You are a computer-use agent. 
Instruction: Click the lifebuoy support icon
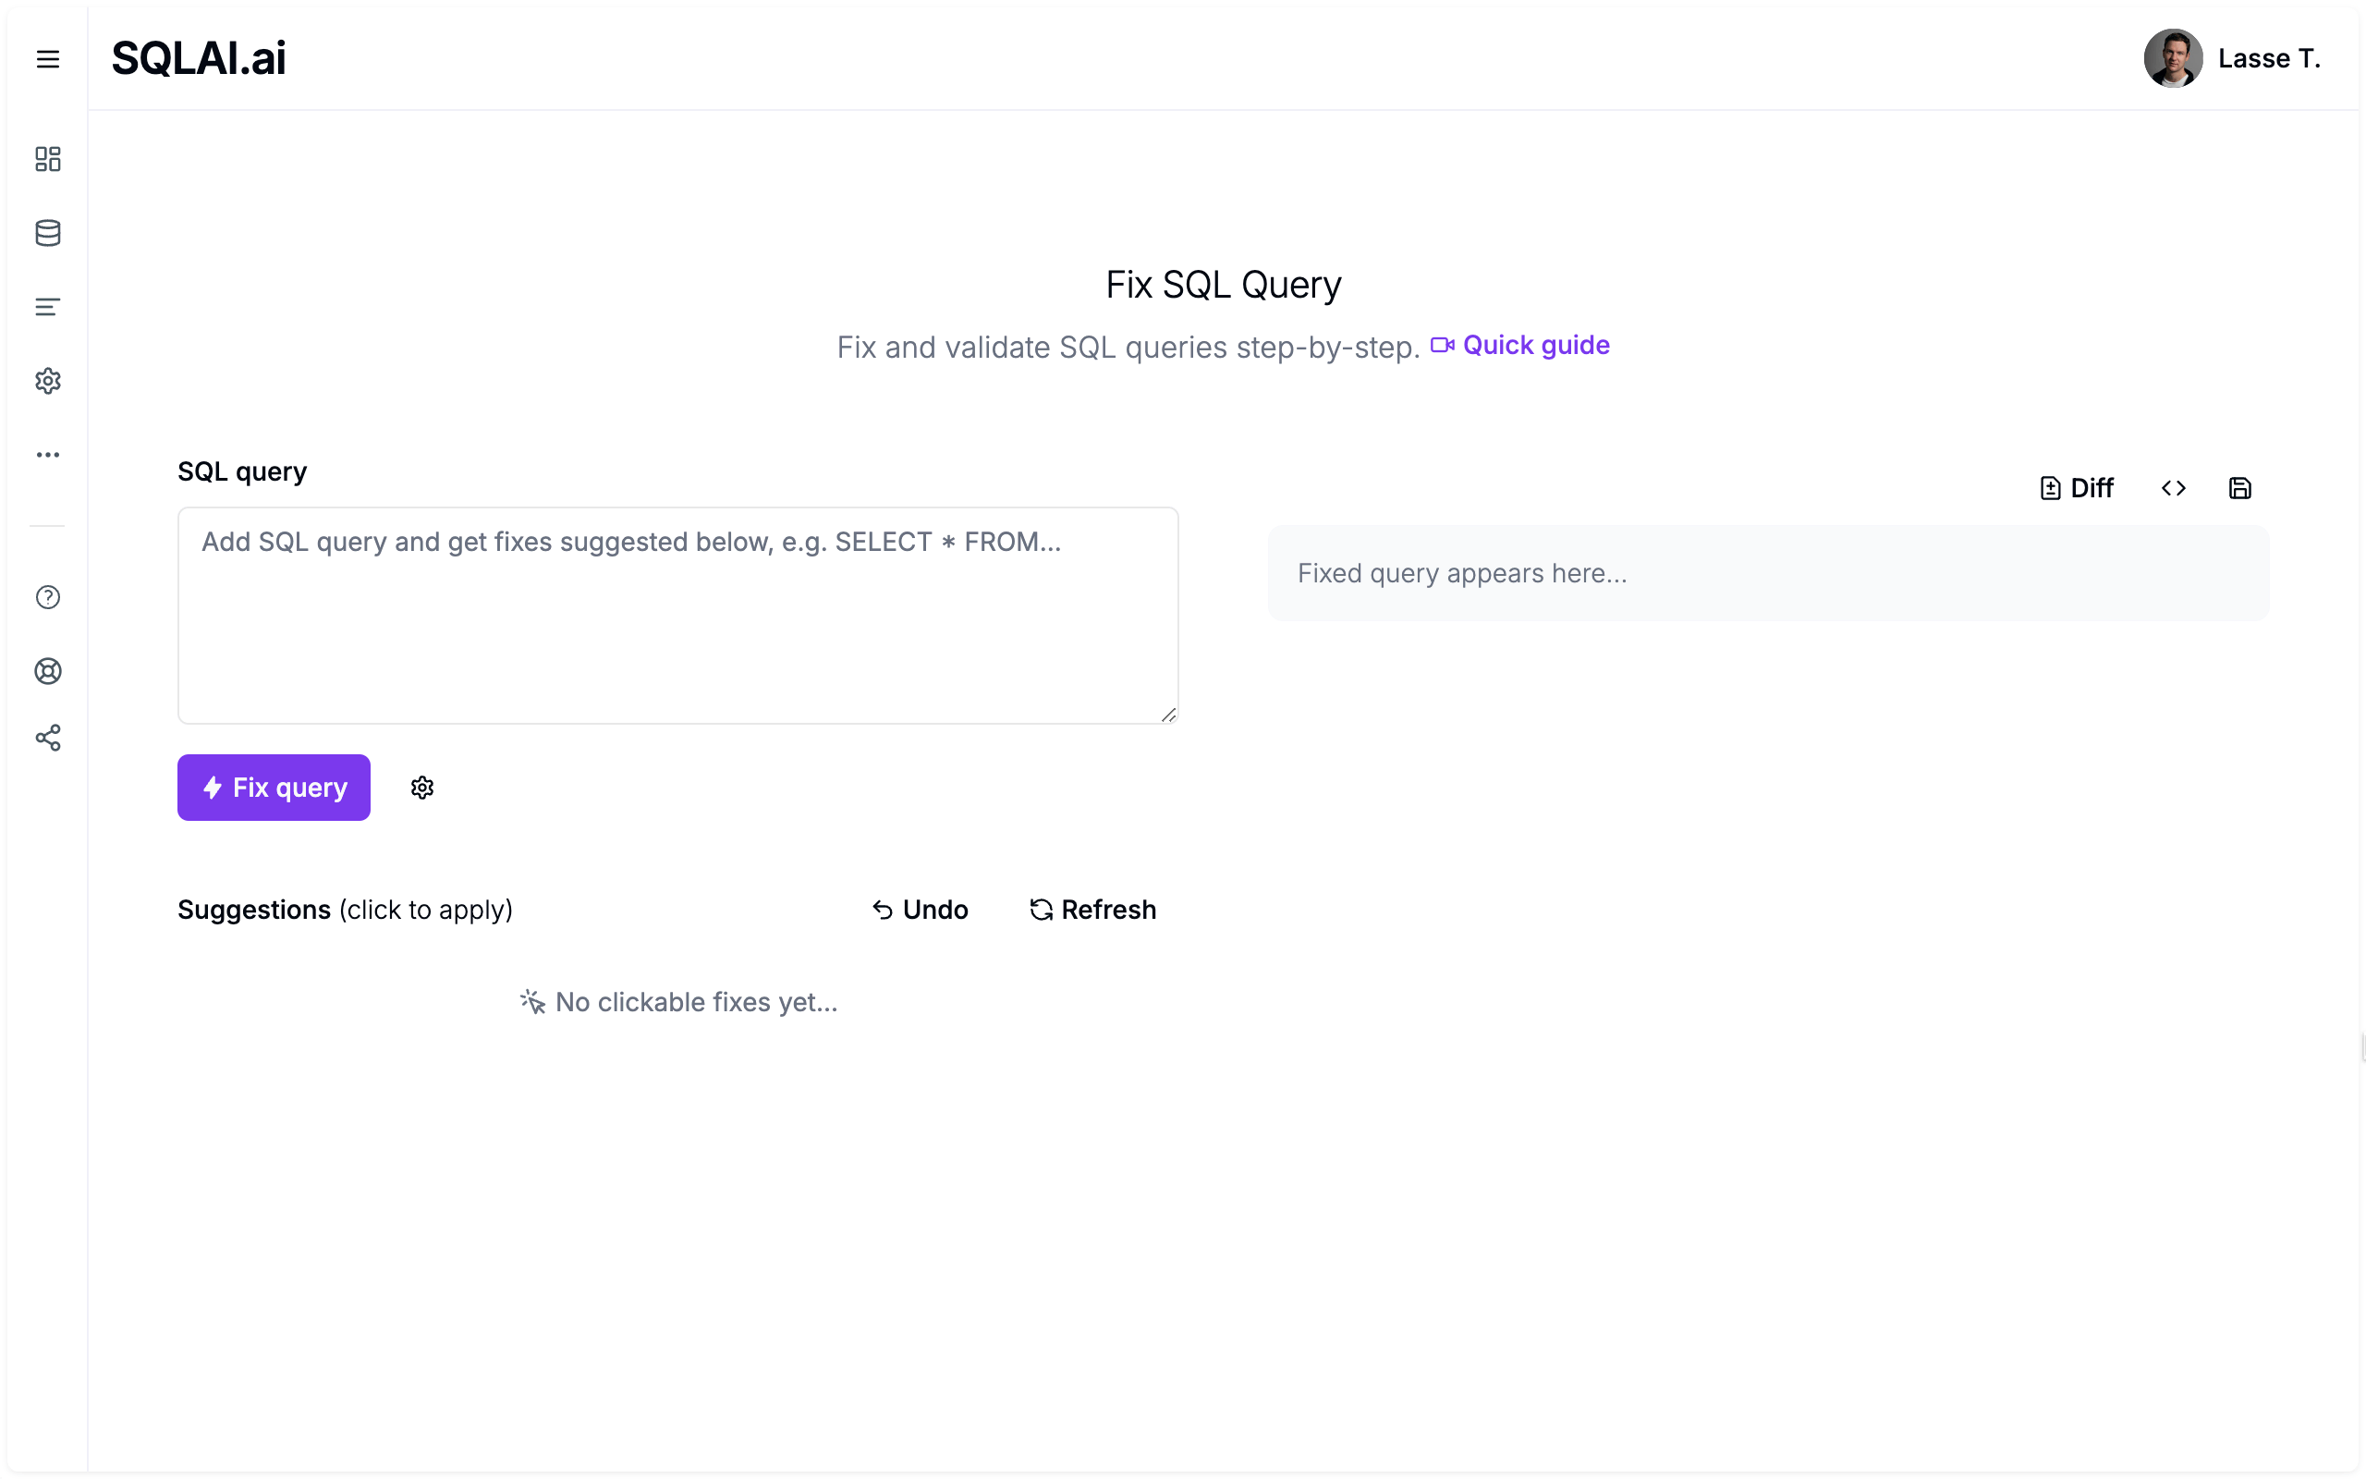click(x=48, y=671)
